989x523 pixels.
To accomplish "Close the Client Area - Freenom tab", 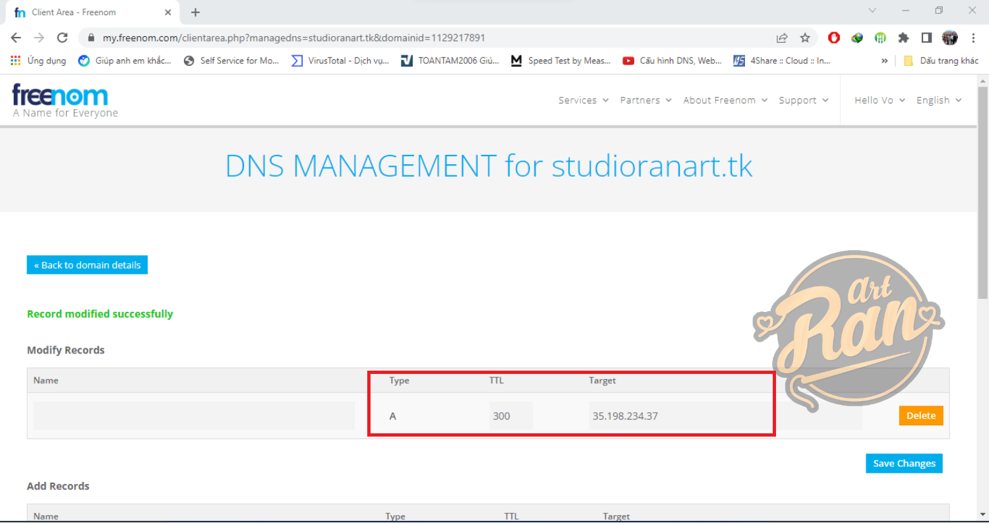I will pyautogui.click(x=167, y=13).
